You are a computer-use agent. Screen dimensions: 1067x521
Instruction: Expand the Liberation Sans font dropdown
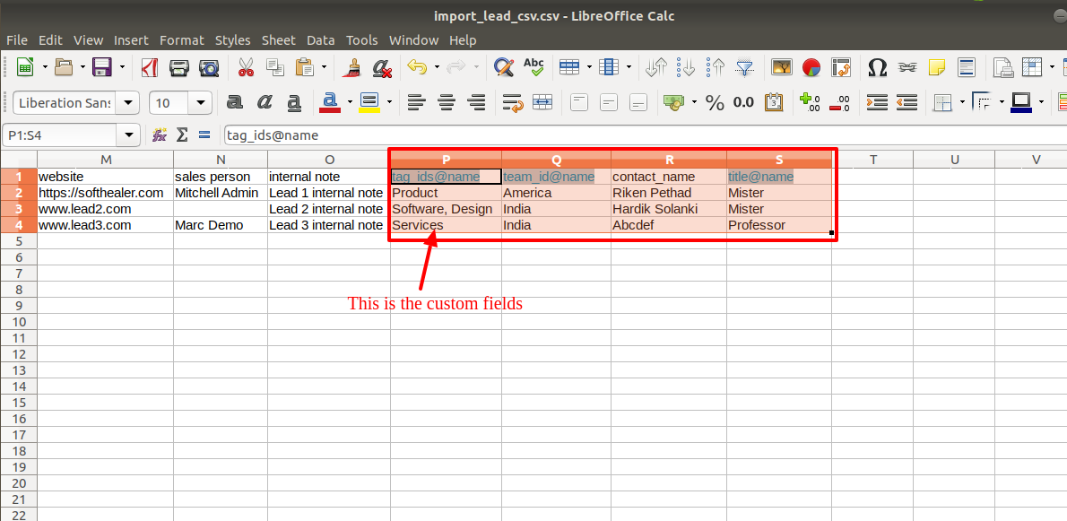(x=128, y=103)
